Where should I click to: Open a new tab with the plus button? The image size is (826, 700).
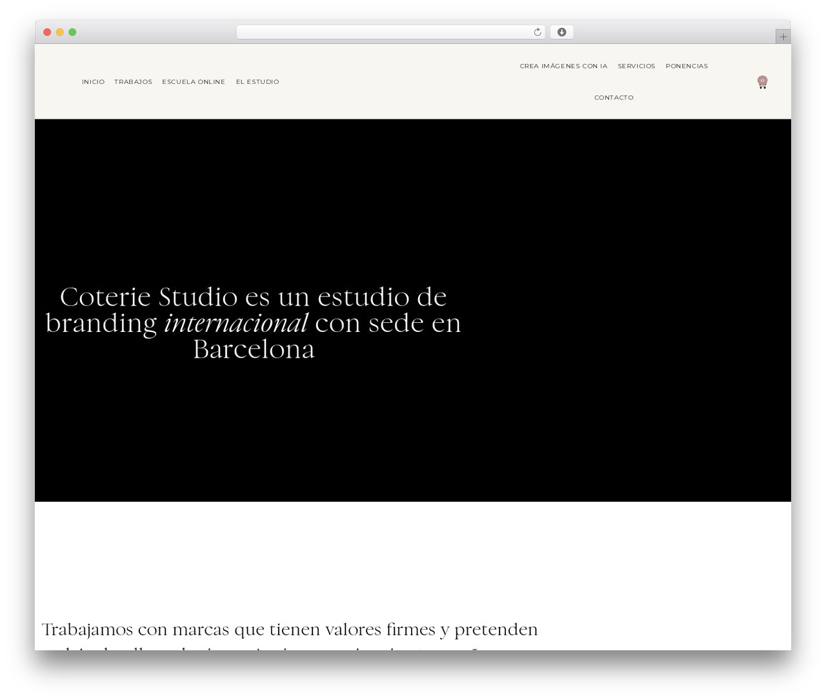[783, 37]
